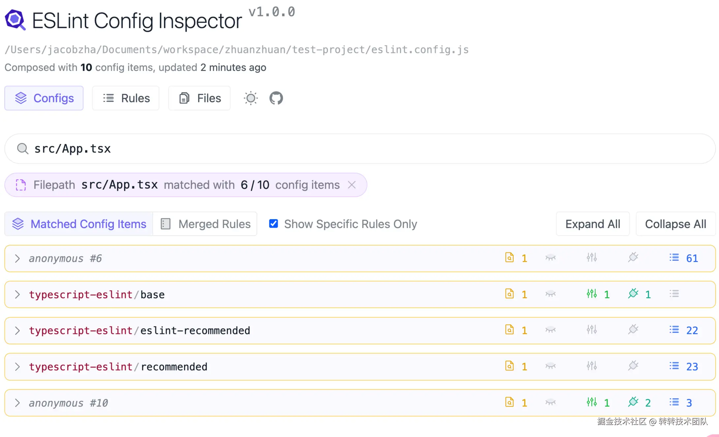Image resolution: width=719 pixels, height=437 pixels.
Task: Click the Expand All button
Action: (x=592, y=224)
